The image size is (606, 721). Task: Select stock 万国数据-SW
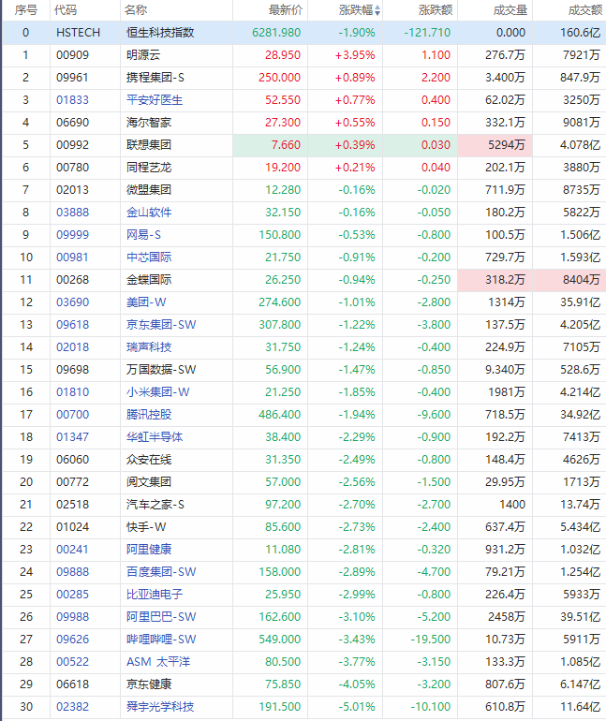(x=161, y=370)
